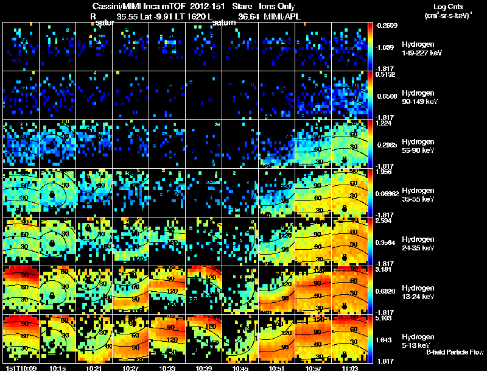The image size is (487, 371).
Task: Click the Hydrogen 35-55 keV row label
Action: (x=418, y=195)
